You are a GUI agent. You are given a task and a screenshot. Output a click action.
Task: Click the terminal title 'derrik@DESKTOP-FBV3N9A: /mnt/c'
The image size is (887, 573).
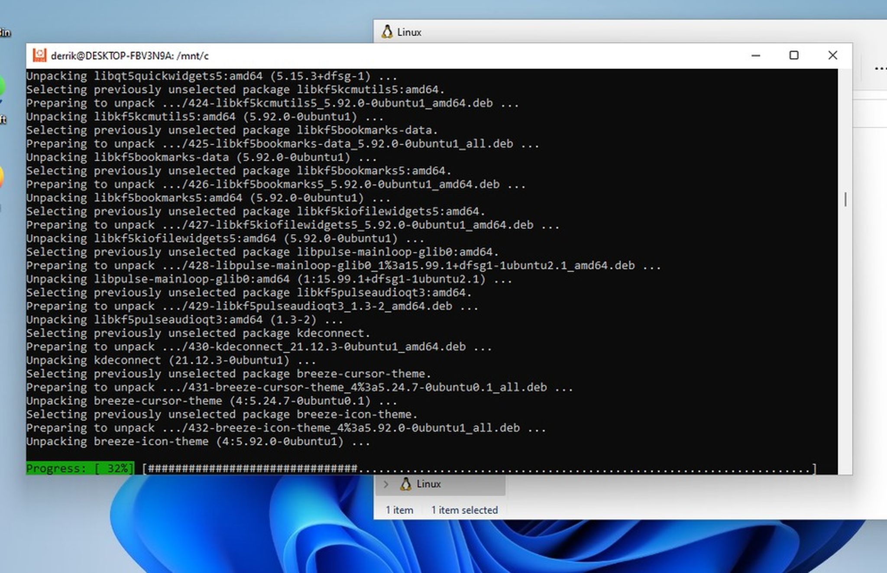tap(130, 56)
